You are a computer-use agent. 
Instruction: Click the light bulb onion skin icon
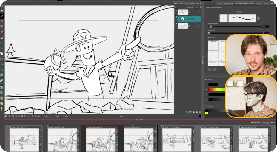coord(2,108)
